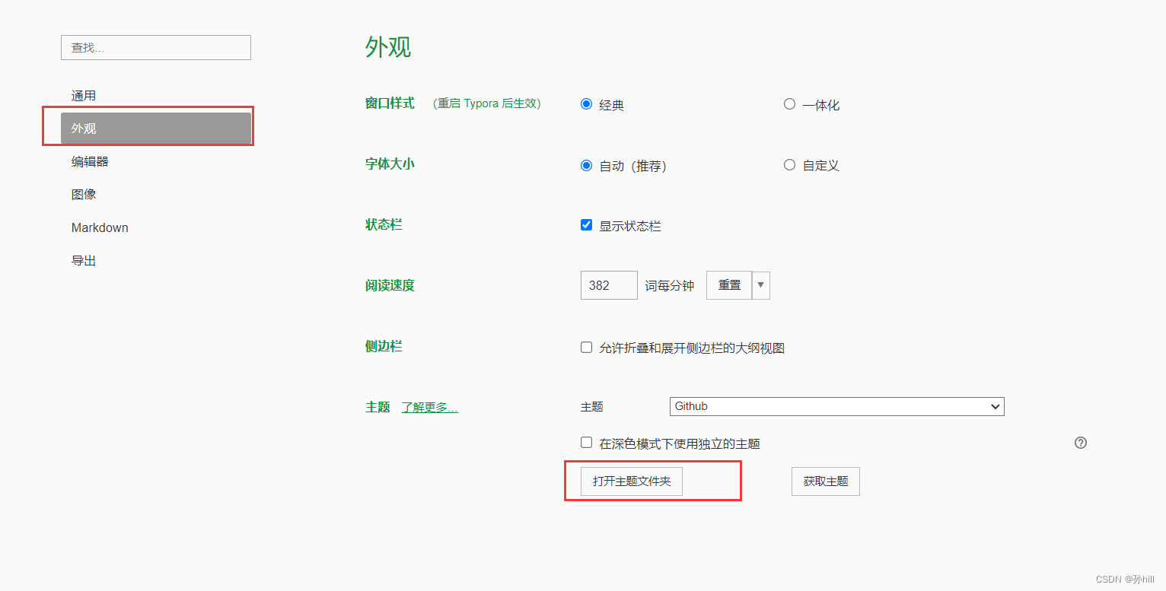Choose 自定义 font size option

coord(789,165)
